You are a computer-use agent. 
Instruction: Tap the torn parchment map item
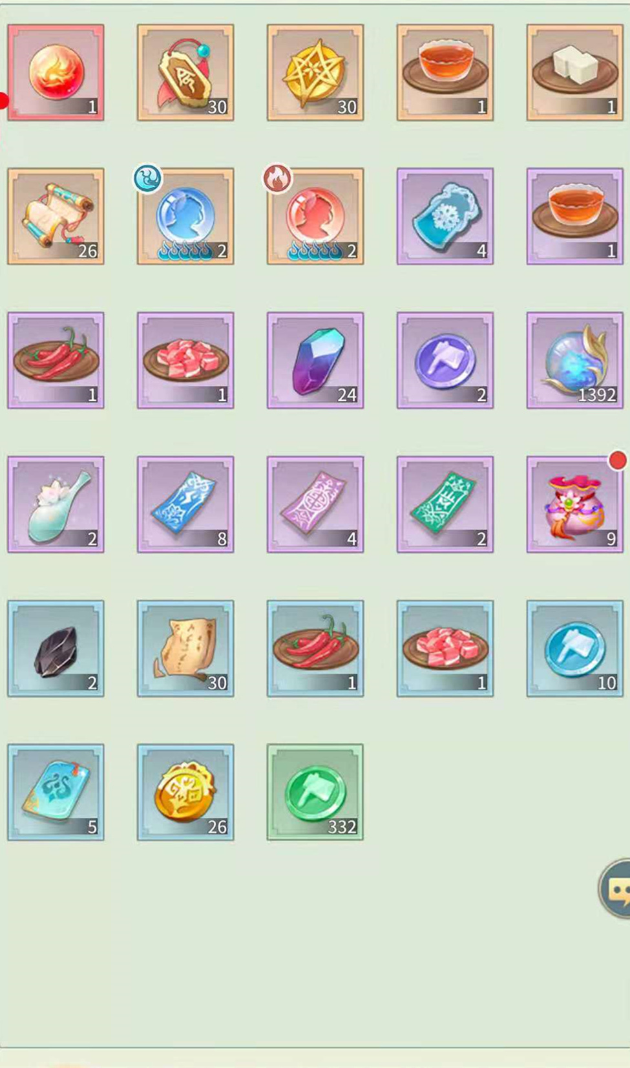[x=185, y=648]
